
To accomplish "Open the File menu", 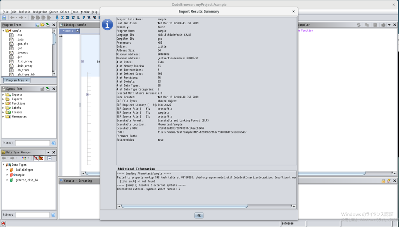I will (5, 12).
